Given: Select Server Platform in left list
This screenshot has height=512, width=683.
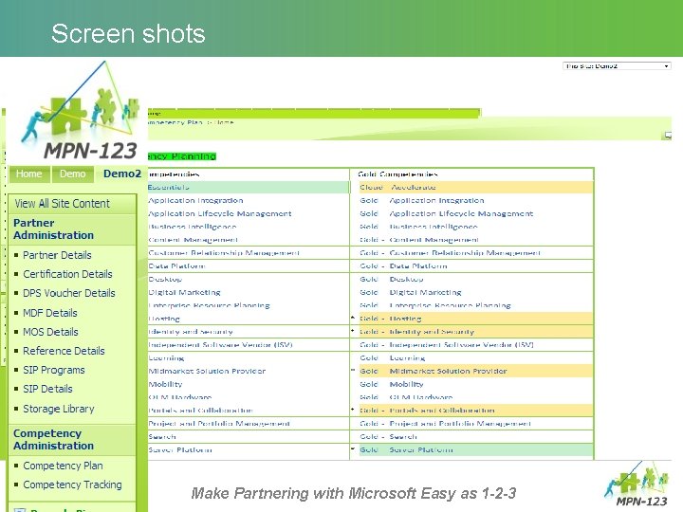Looking at the screenshot, I should click(x=180, y=449).
